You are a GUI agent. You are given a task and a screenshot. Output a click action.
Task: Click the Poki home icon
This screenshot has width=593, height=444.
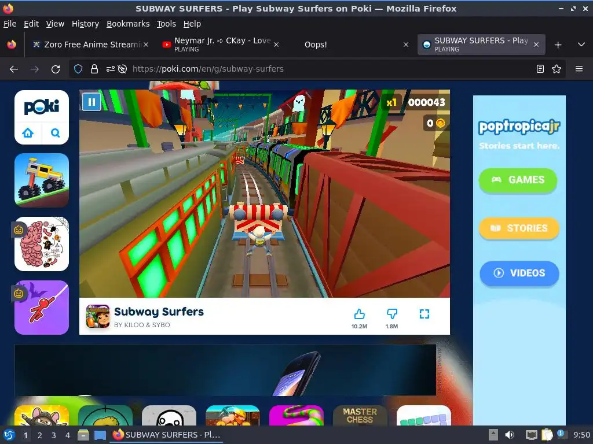pyautogui.click(x=28, y=133)
